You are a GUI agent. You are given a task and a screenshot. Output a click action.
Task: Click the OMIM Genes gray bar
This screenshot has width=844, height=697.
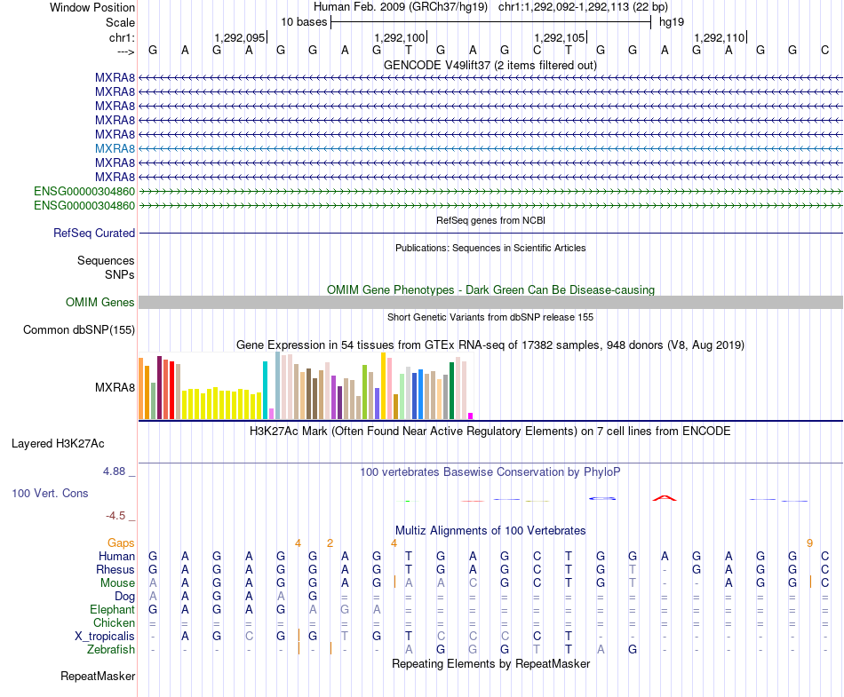(490, 302)
